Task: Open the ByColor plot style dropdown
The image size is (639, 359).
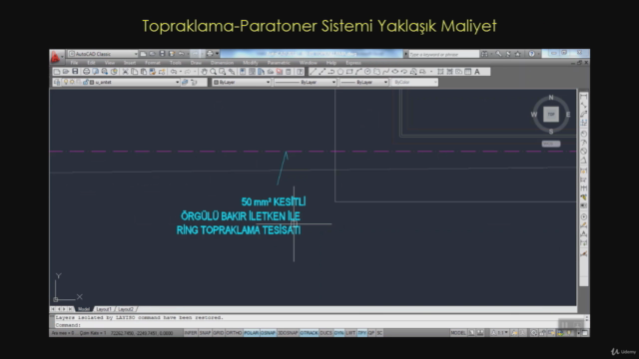Action: tap(414, 82)
